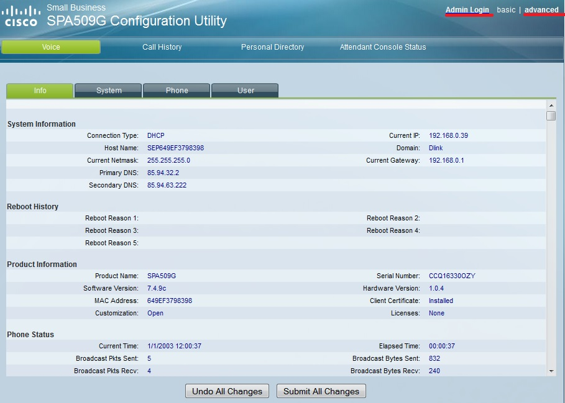
Task: Click the Reboot Reason 5 label
Action: (x=112, y=243)
